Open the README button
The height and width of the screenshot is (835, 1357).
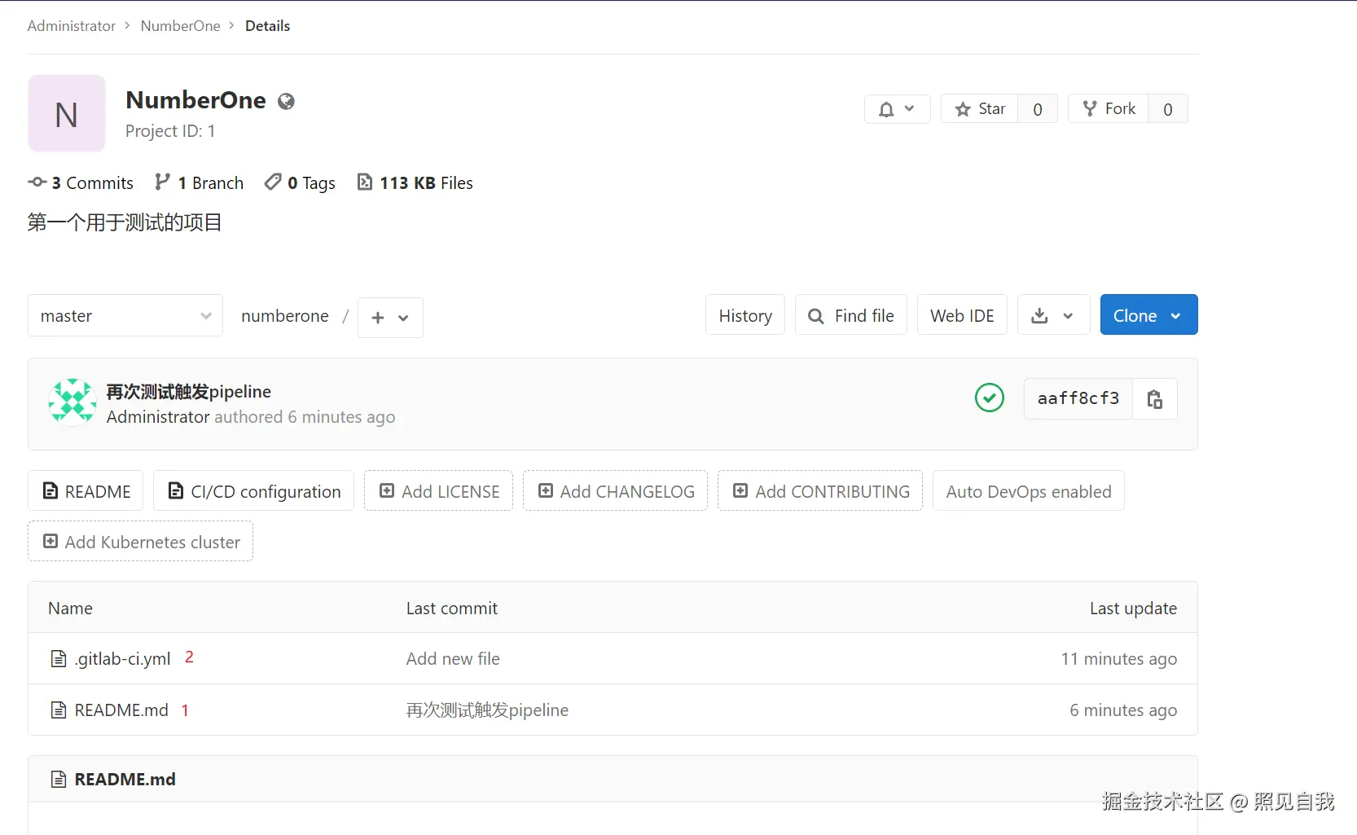click(x=86, y=491)
